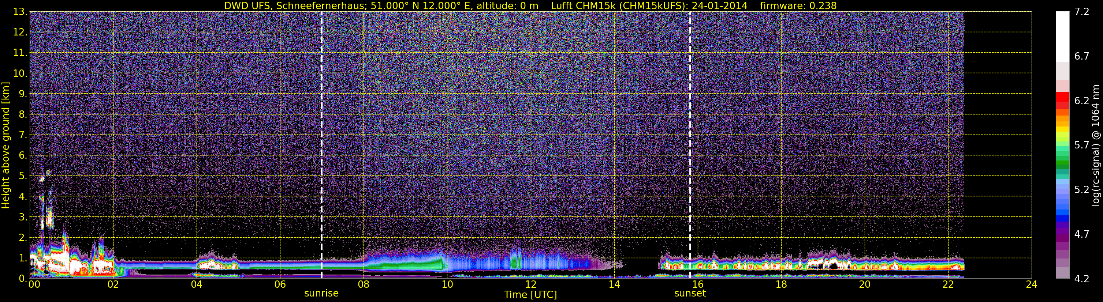Click the time axis tick label '18'

781,284
